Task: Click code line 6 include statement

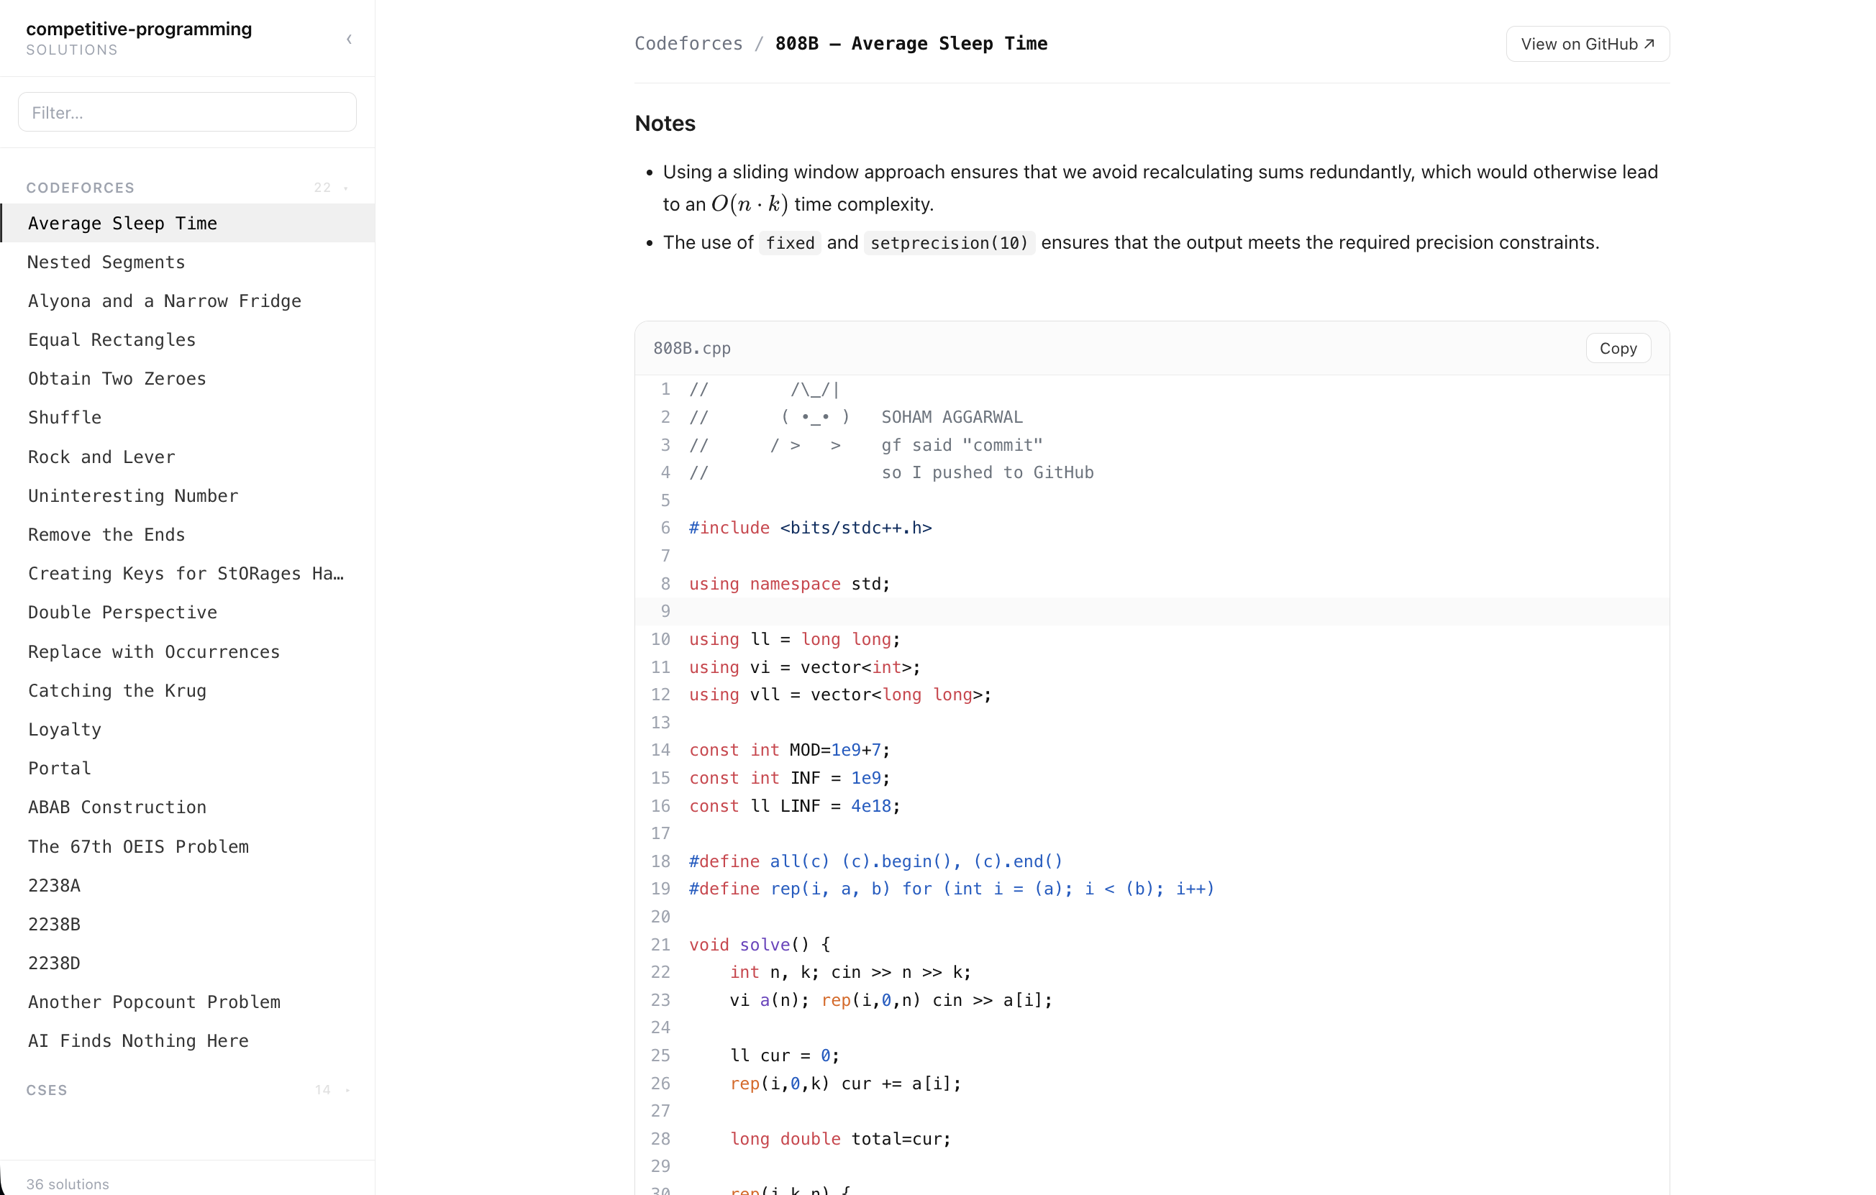Action: pyautogui.click(x=810, y=528)
